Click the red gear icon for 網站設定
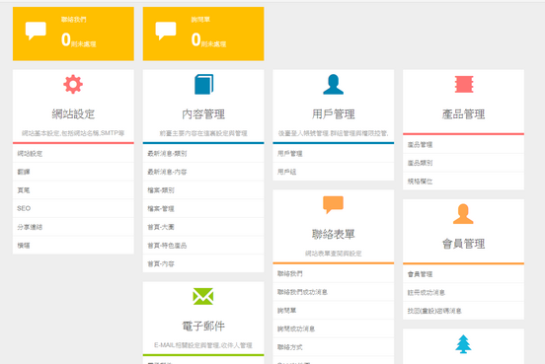Viewport: 545px width, 364px height. (73, 85)
